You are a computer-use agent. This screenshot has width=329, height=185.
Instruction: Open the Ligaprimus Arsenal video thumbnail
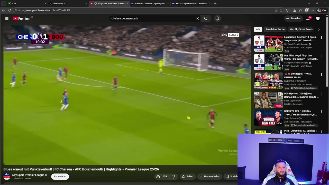[268, 44]
